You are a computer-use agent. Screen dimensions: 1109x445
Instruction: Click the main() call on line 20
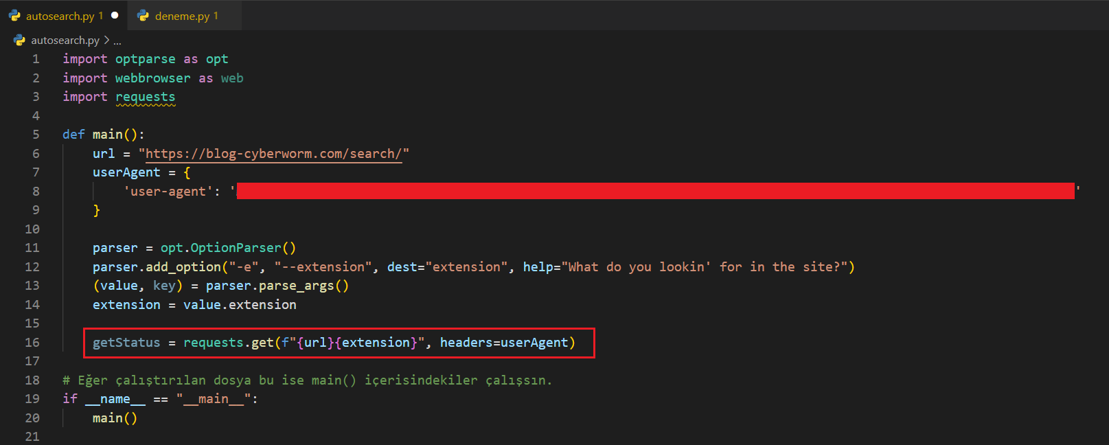[115, 418]
